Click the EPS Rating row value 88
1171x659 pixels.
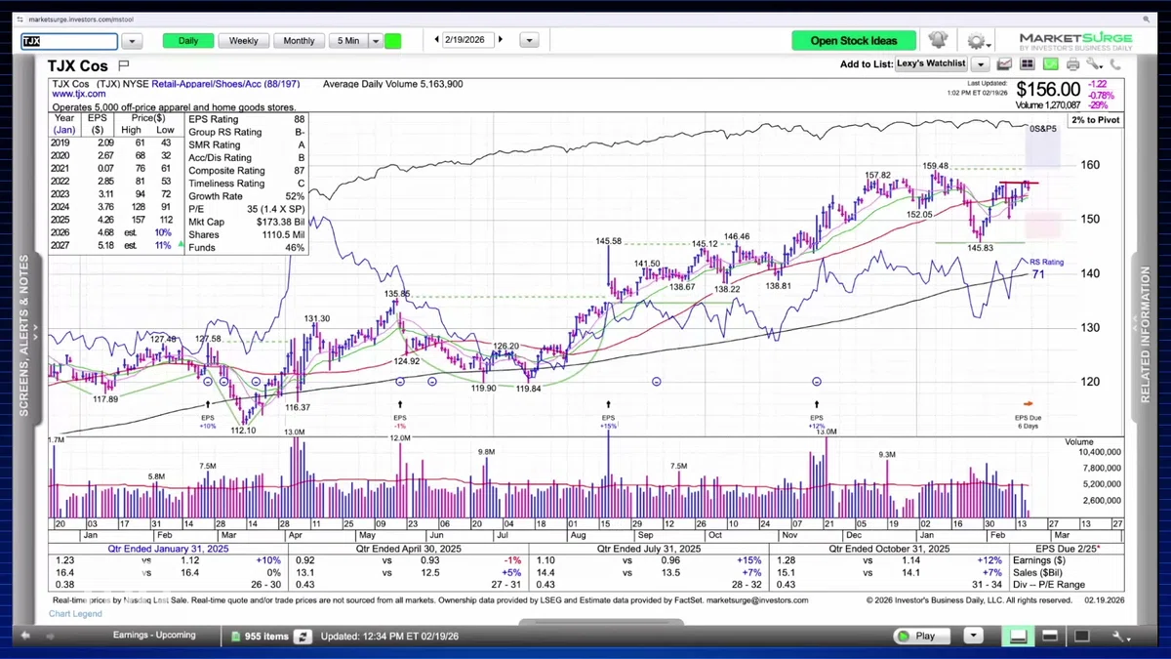click(299, 119)
